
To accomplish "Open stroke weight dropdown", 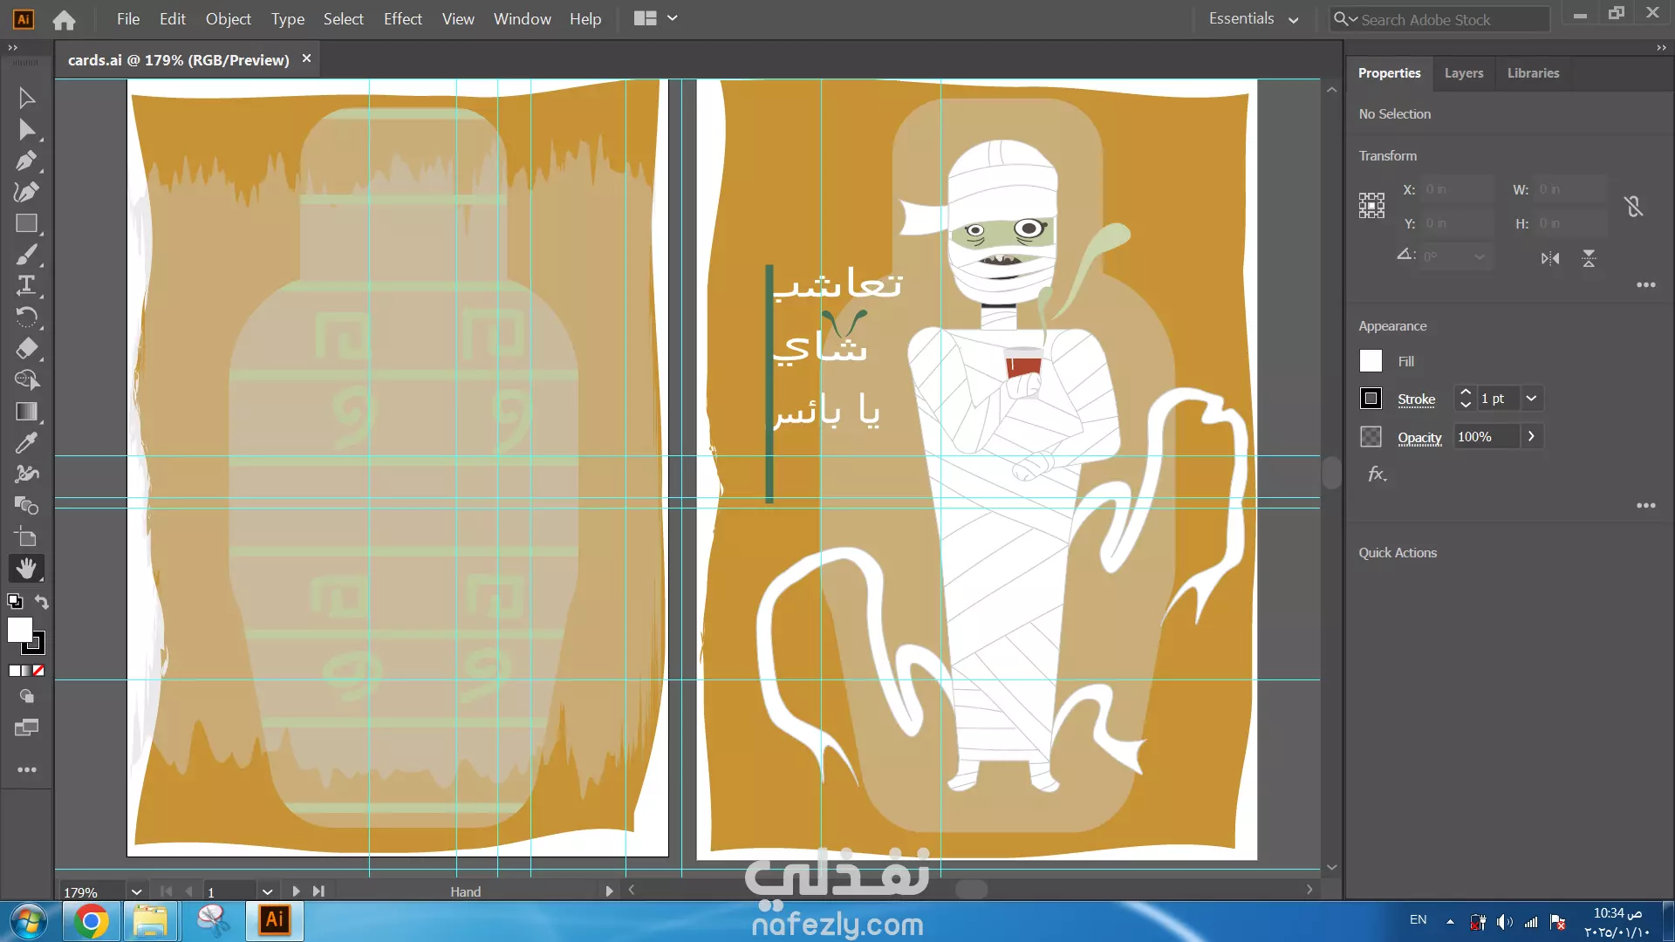I will click(x=1531, y=399).
